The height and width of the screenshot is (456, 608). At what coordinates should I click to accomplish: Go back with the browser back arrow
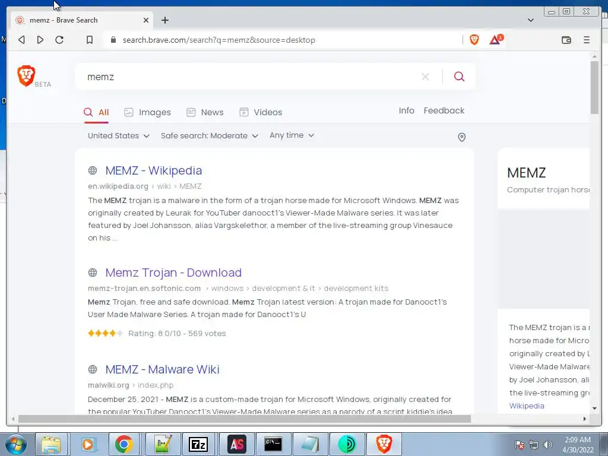(x=22, y=40)
